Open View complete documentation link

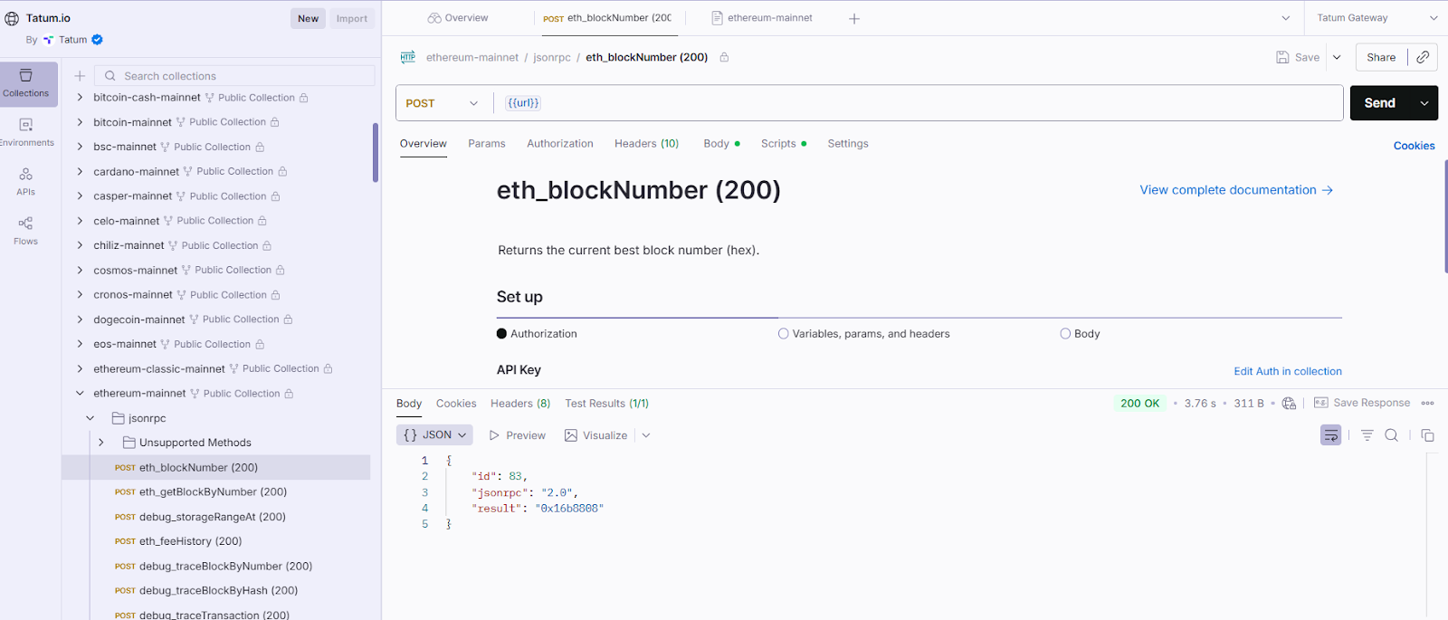1236,190
